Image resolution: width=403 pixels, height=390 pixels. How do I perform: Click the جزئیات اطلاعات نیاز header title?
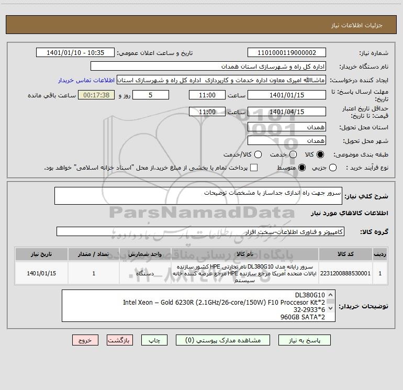point(357,25)
